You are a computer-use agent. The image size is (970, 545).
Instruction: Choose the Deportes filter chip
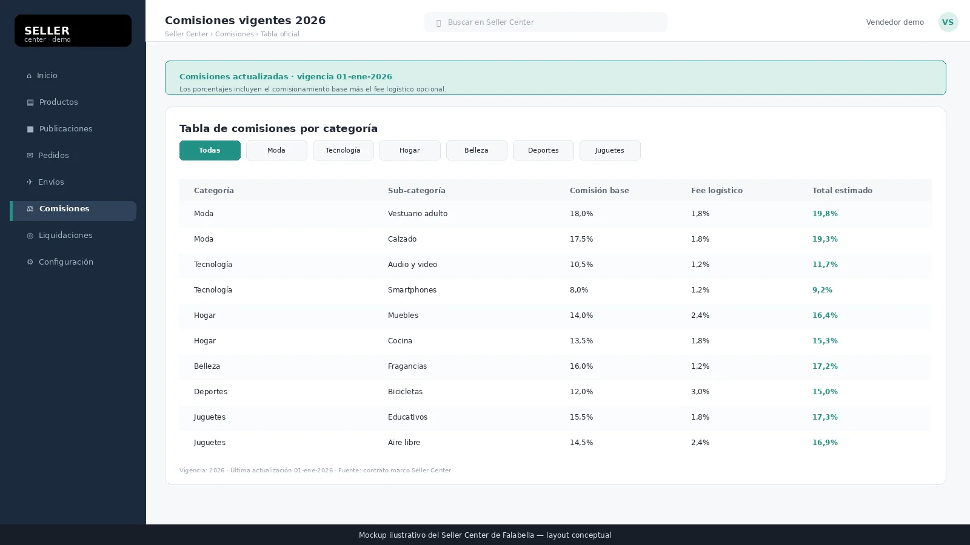[543, 150]
